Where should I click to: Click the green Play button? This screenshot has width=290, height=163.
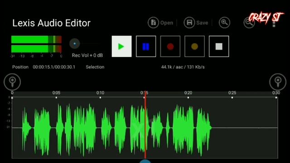[121, 46]
